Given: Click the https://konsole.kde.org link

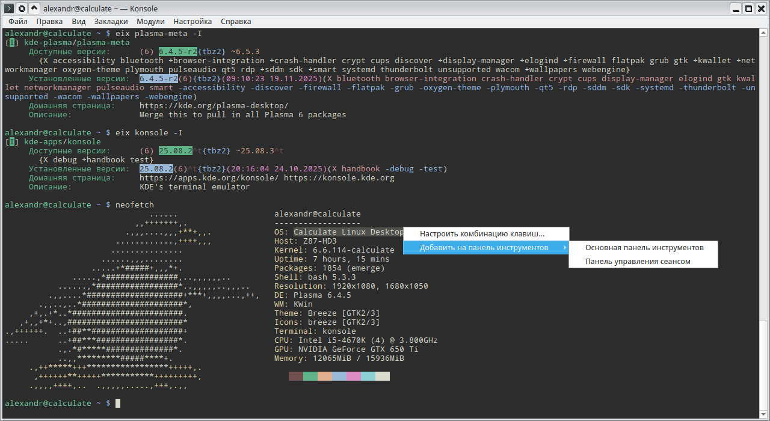Looking at the screenshot, I should (339, 178).
